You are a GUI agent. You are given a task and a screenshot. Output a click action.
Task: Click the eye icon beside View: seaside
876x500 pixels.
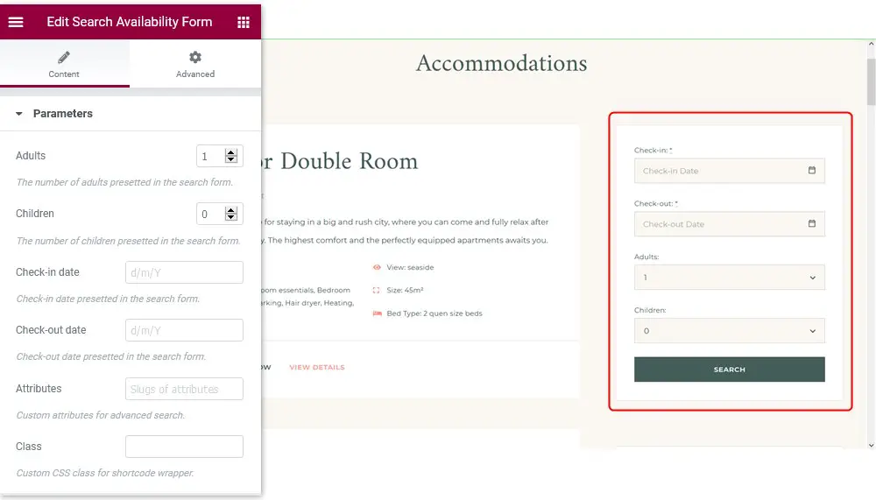pos(377,267)
